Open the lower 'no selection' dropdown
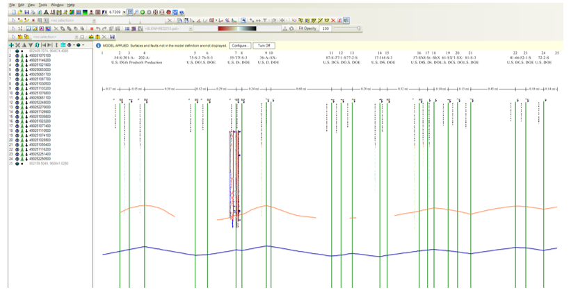 (77, 37)
